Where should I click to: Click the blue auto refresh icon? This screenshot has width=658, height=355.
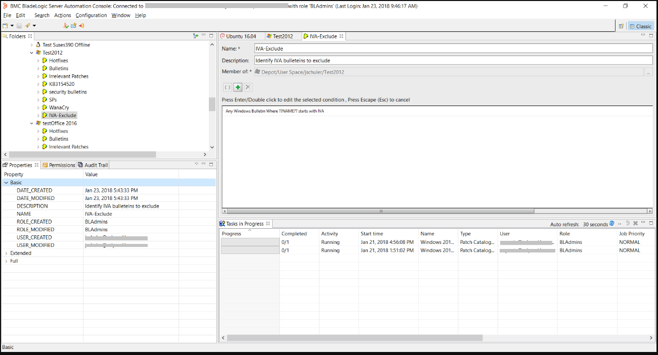[612, 223]
